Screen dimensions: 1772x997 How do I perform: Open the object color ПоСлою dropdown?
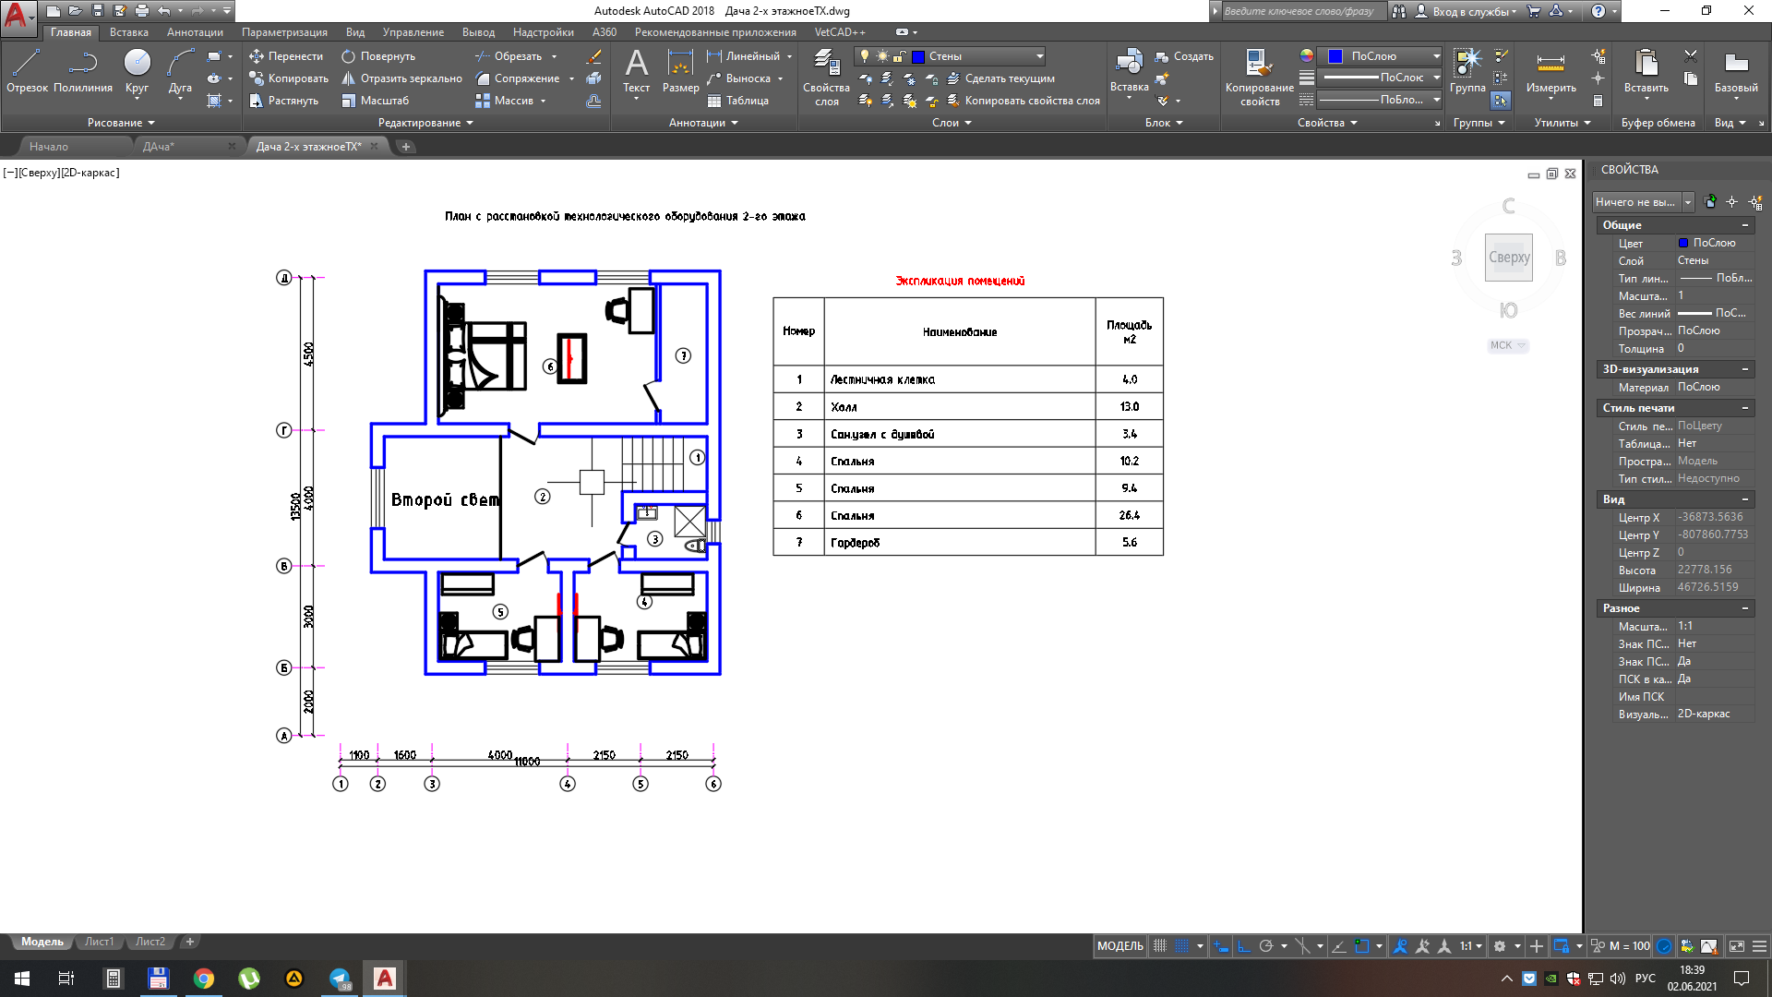1380,56
